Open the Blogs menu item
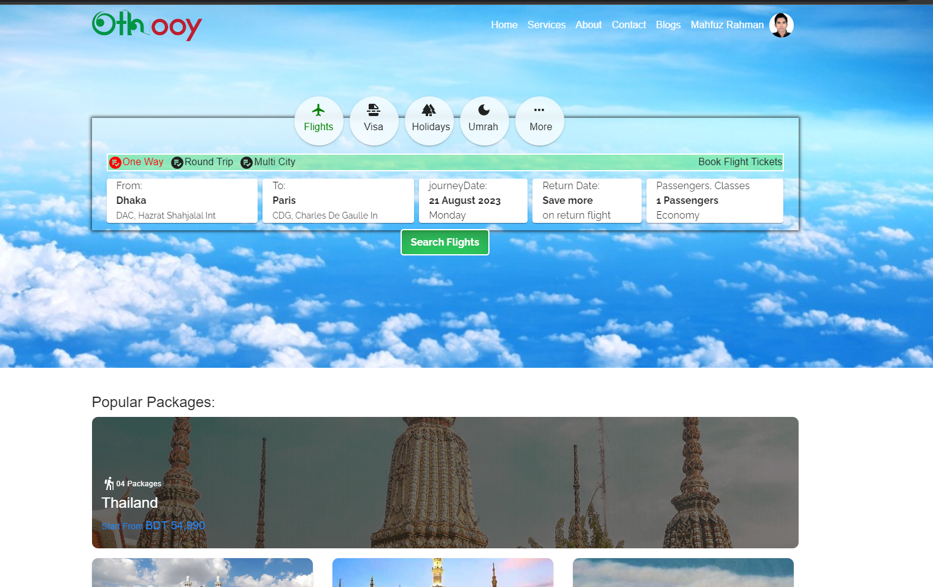 tap(668, 25)
